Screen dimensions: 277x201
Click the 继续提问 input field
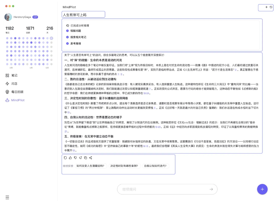[x=165, y=189]
